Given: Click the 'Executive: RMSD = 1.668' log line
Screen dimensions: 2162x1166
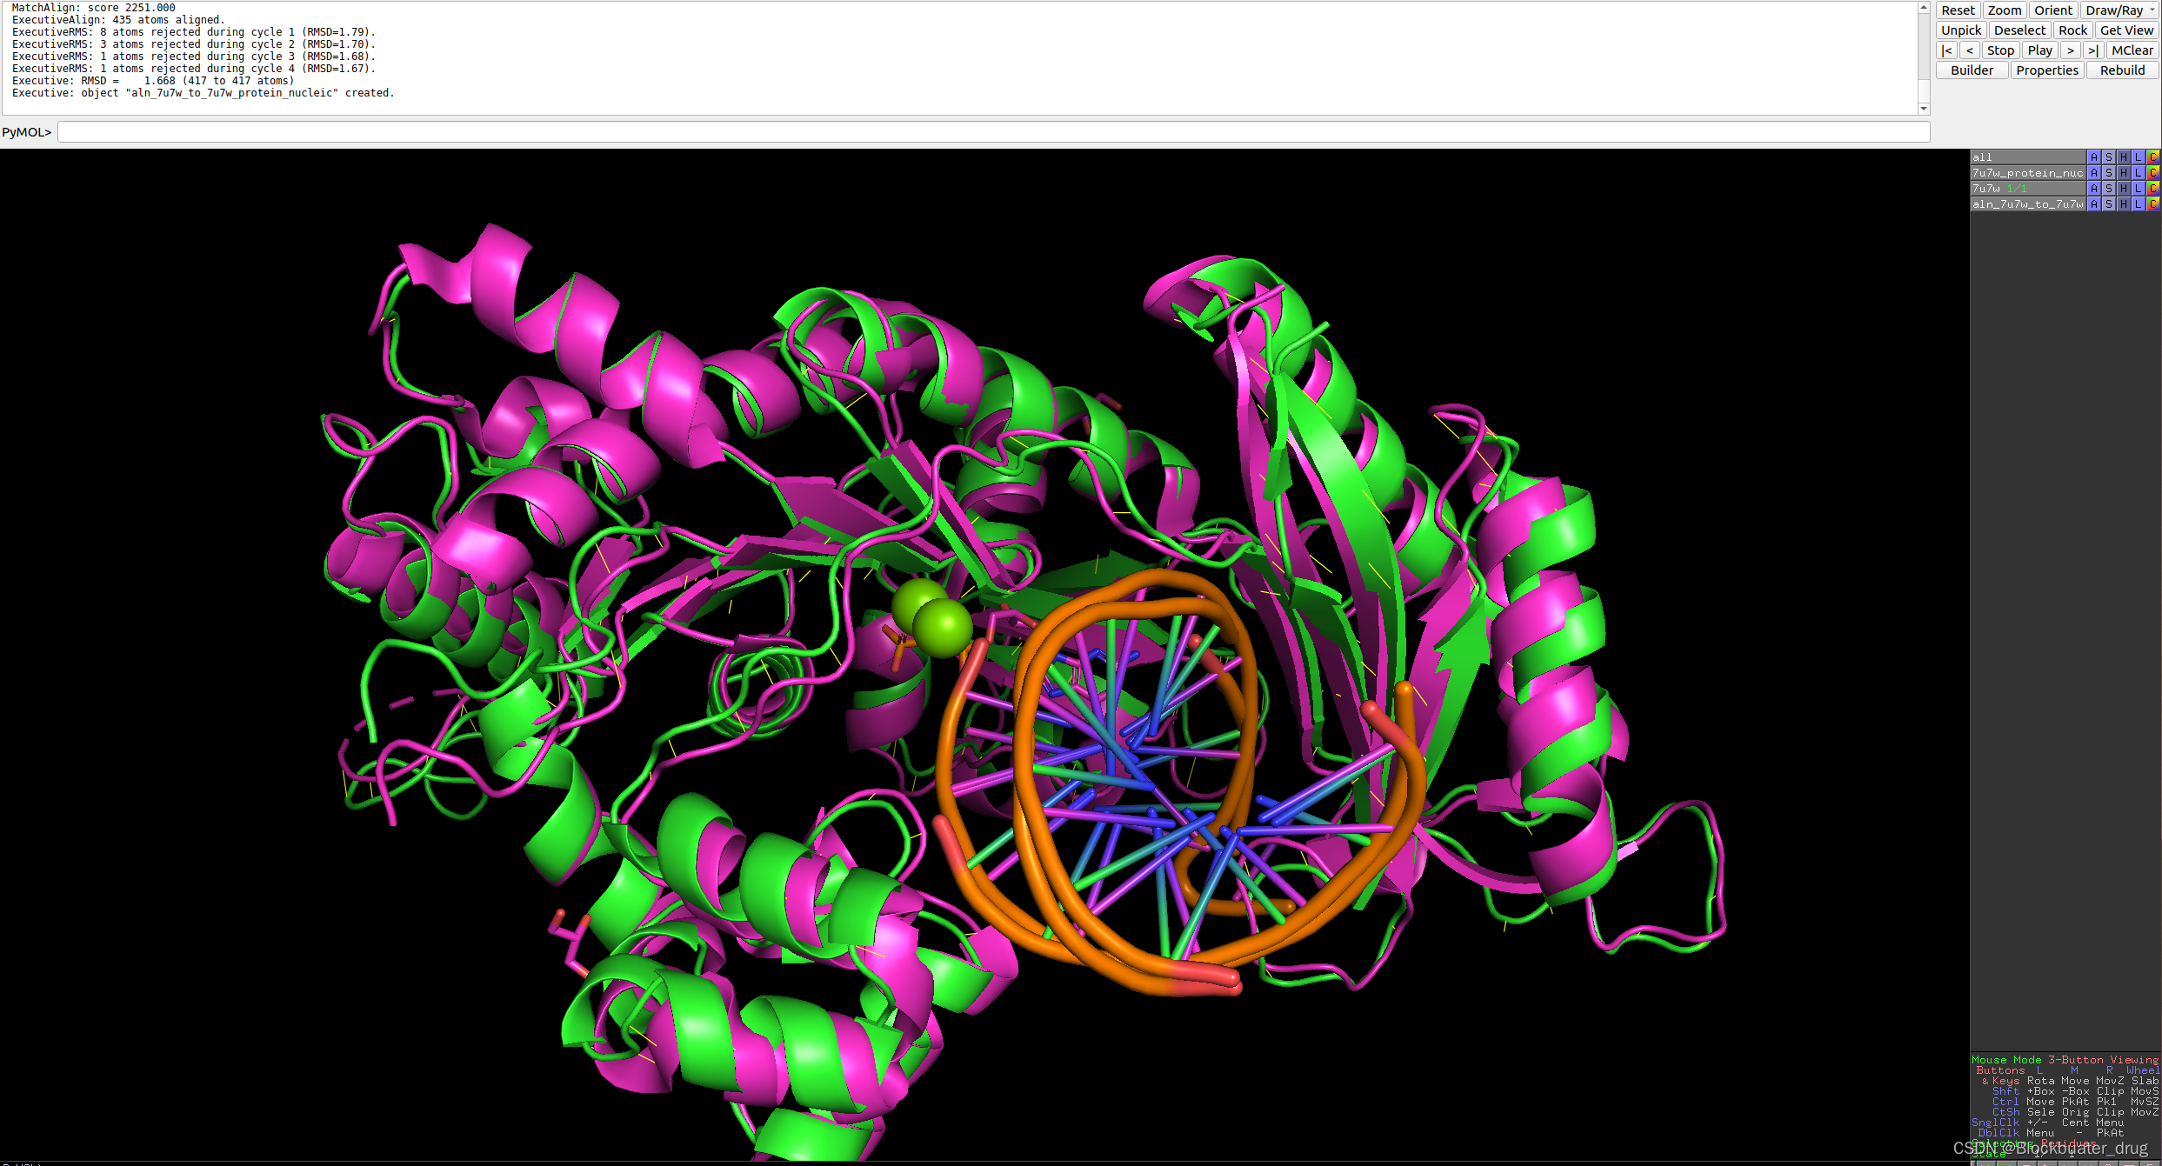Looking at the screenshot, I should pos(153,81).
